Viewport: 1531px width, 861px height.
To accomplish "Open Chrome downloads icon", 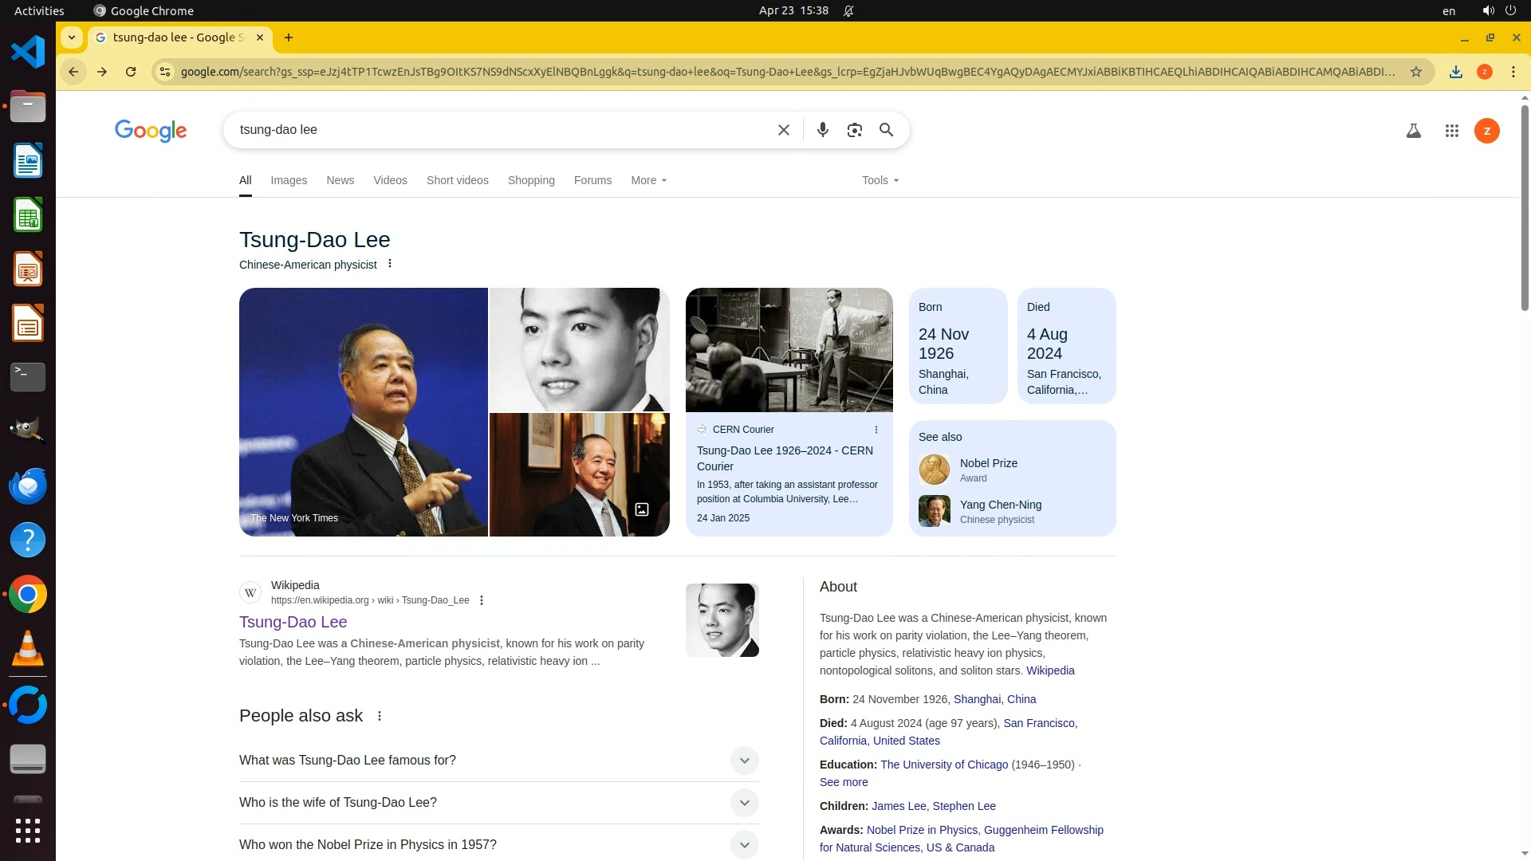I will [1455, 72].
